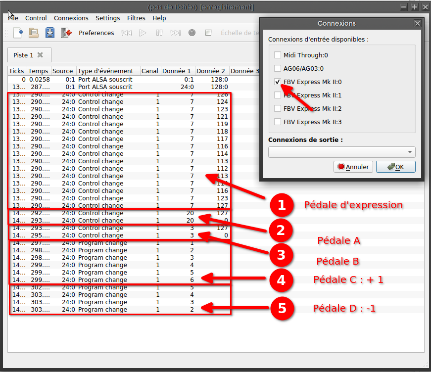This screenshot has height=372, width=431.
Task: Click the Record button in toolbar
Action: (192, 33)
